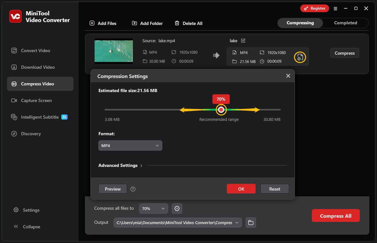Open the Compress all files percentage dropdown
This screenshot has height=243, width=377.
[153, 208]
